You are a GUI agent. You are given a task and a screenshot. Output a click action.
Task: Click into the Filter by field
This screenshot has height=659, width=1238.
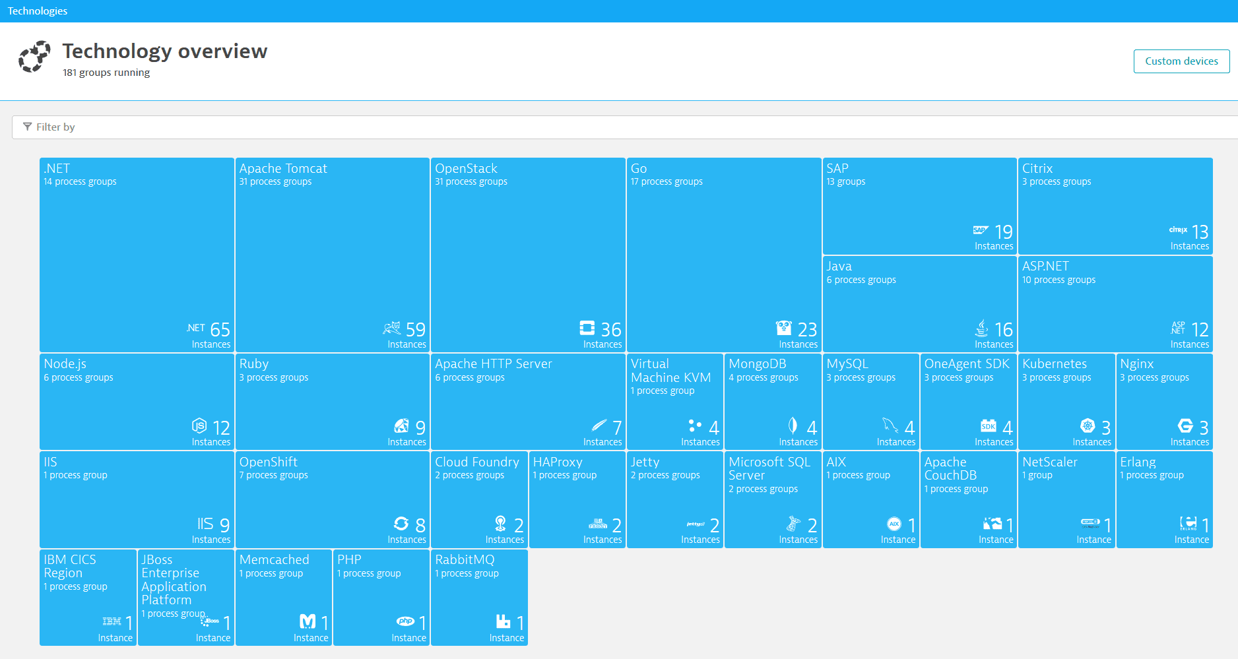pos(625,127)
